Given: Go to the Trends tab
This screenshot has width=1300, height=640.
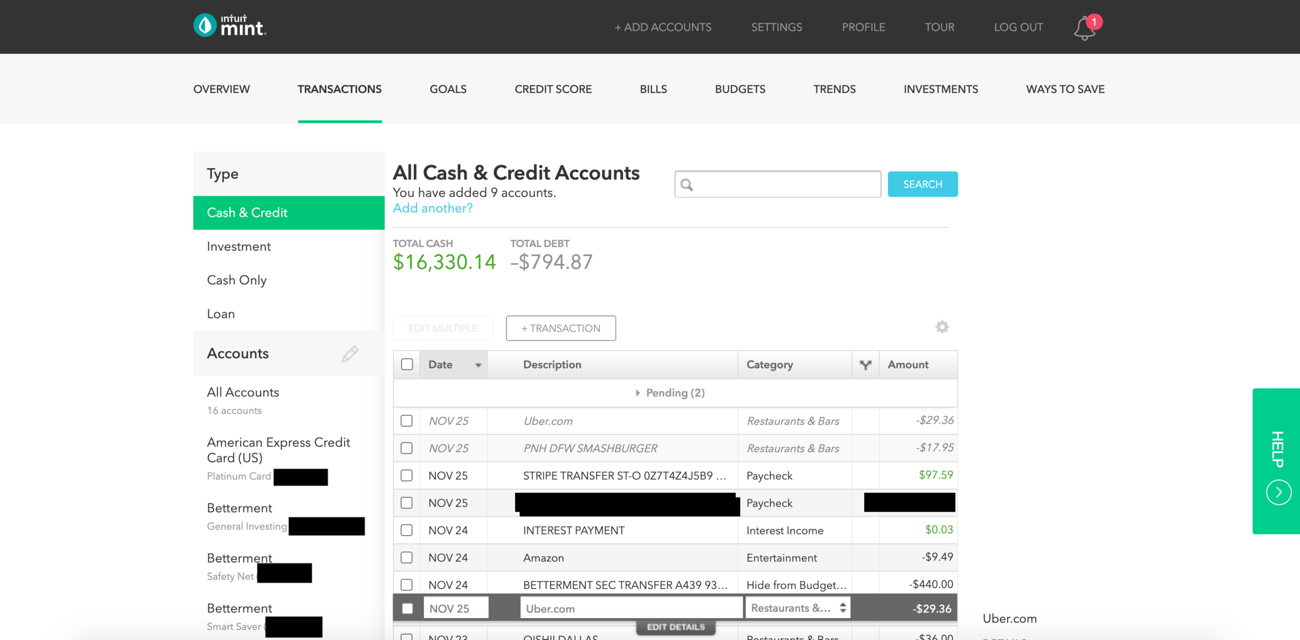Looking at the screenshot, I should pyautogui.click(x=834, y=89).
